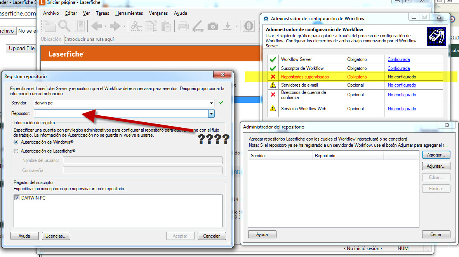The image size is (459, 257).
Task: Open the Tareas menu
Action: click(x=103, y=13)
